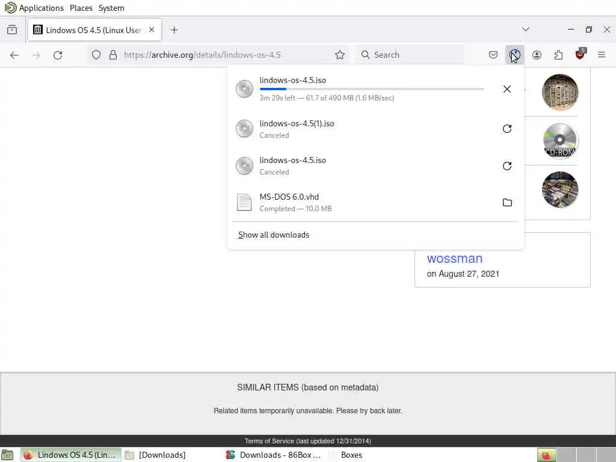Open the top shelves collection thumbnail
The width and height of the screenshot is (616, 462).
tap(560, 92)
